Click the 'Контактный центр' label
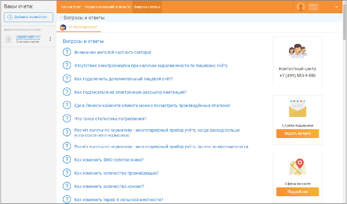The height and width of the screenshot is (204, 347). point(298,69)
